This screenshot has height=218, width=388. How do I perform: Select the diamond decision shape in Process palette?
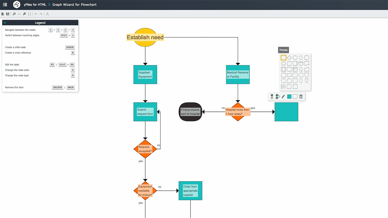[x=289, y=57]
